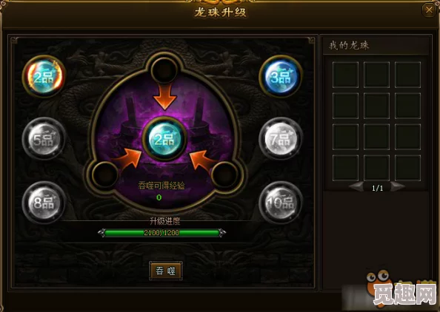Close the 龙珠升级 window
The width and height of the screenshot is (440, 312).
pyautogui.click(x=429, y=10)
